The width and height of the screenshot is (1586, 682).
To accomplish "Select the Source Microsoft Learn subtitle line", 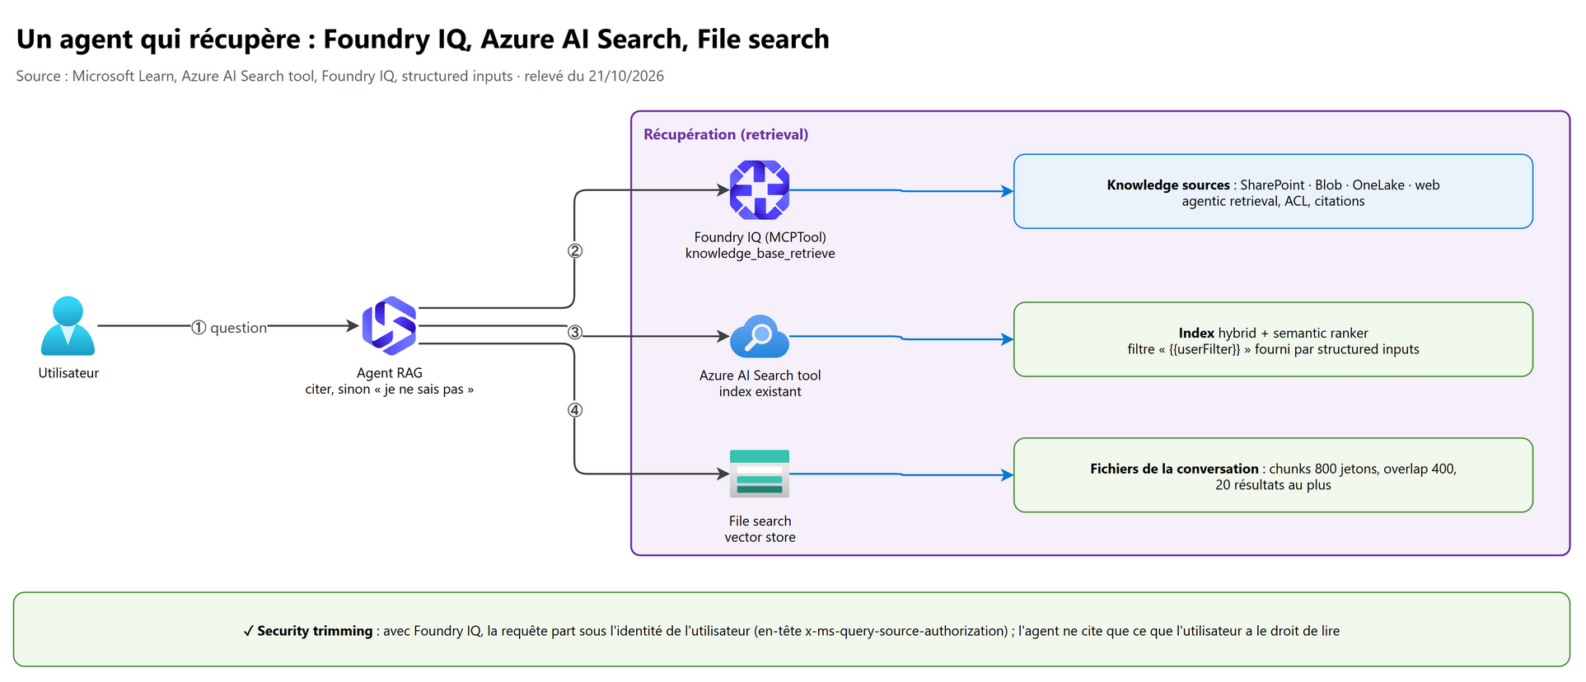I will click(x=339, y=76).
